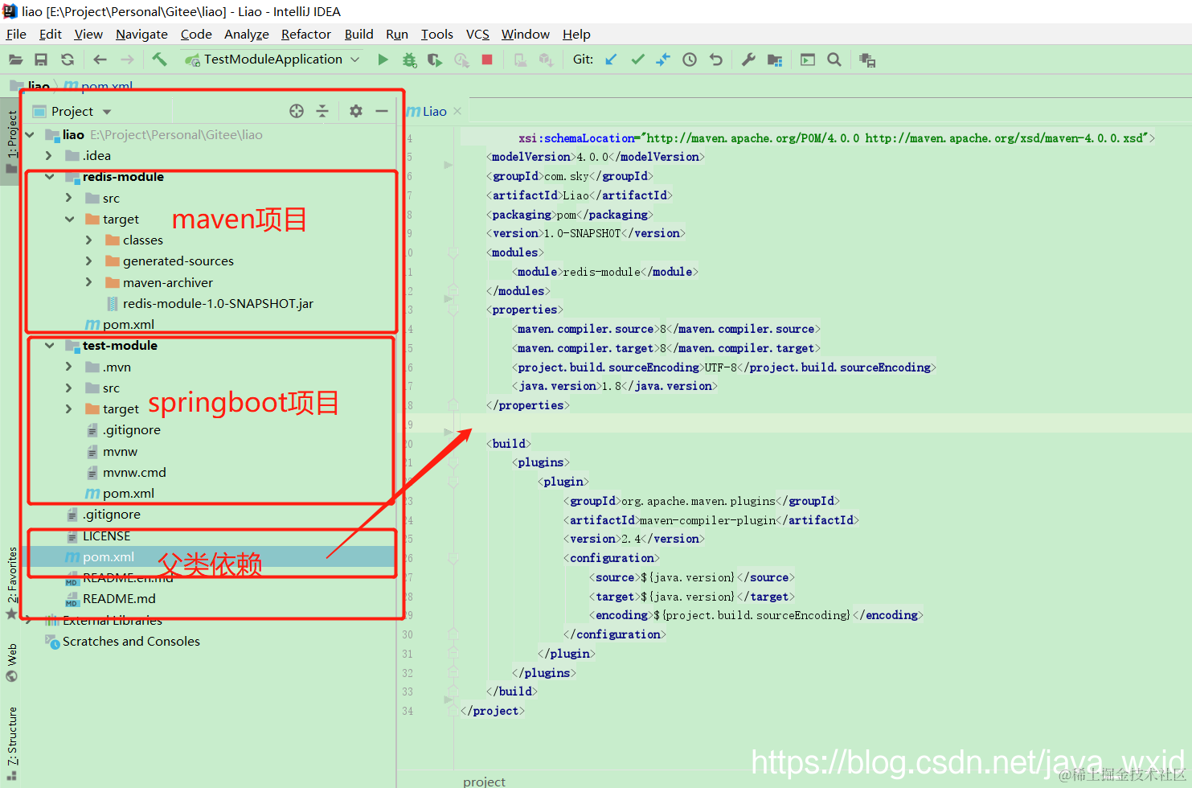Synchronize files with refresh icon
This screenshot has height=788, width=1192.
[68, 60]
